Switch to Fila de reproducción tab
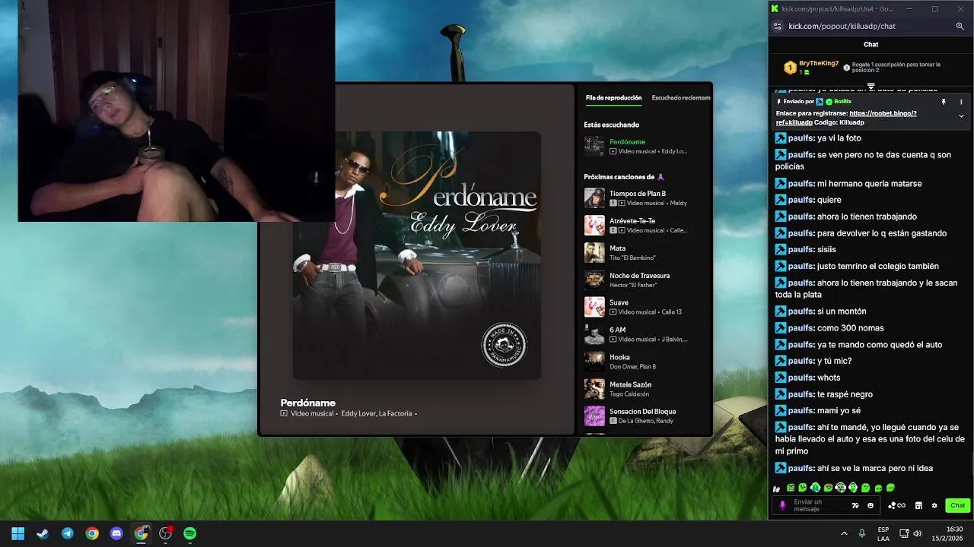 point(613,97)
